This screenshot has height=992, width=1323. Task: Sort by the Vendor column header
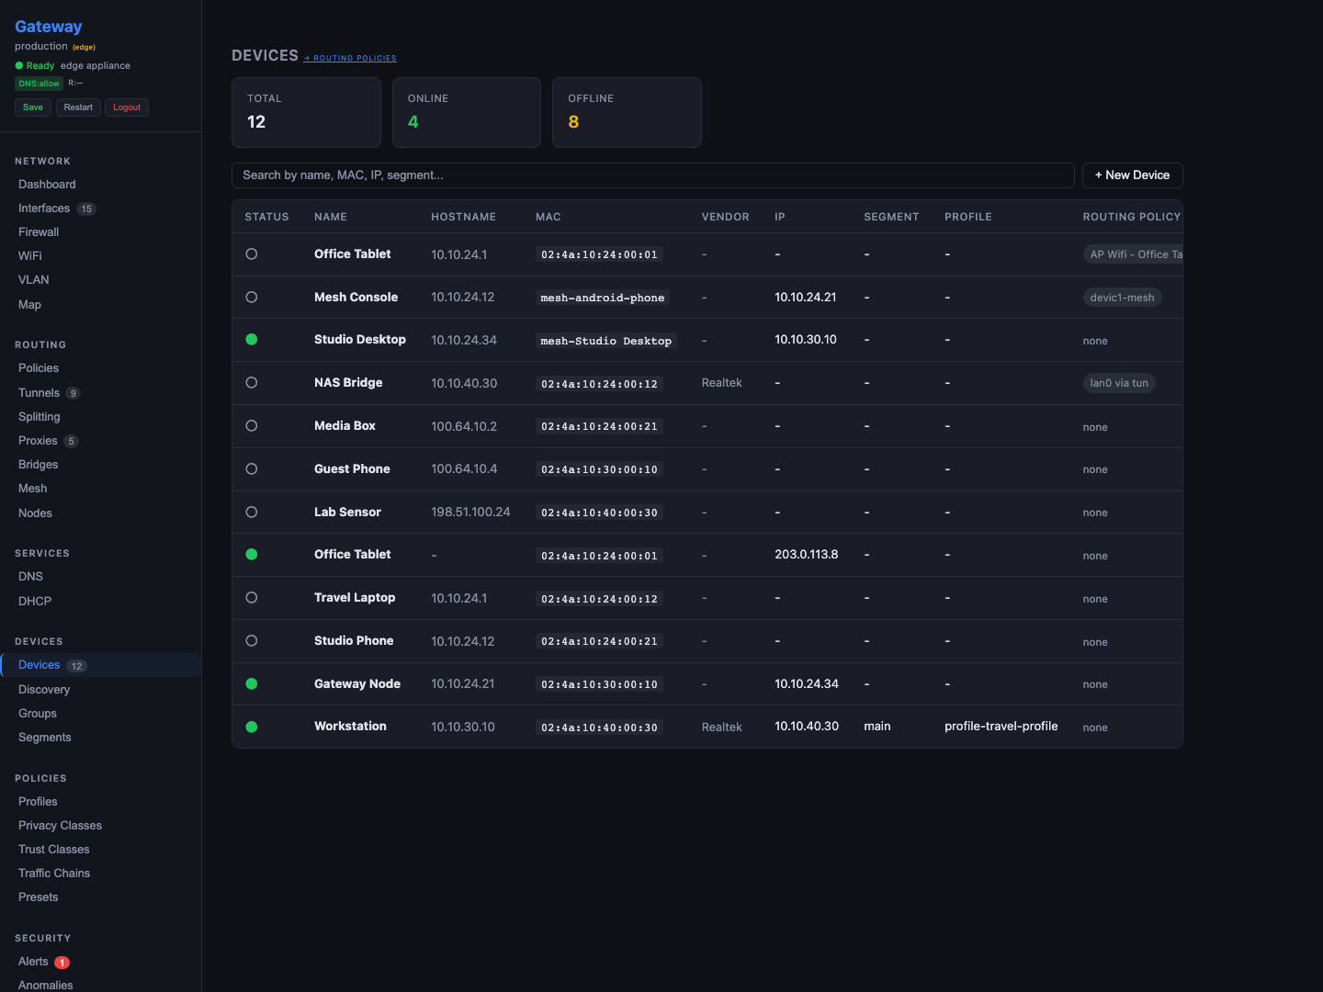tap(726, 217)
